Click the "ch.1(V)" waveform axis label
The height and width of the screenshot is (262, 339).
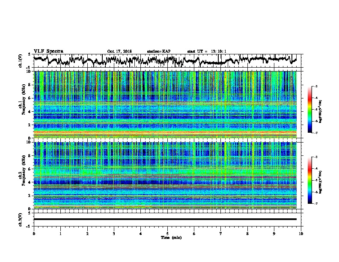(20, 61)
